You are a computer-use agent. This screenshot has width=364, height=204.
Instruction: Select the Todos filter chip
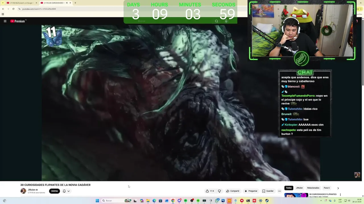pyautogui.click(x=289, y=188)
